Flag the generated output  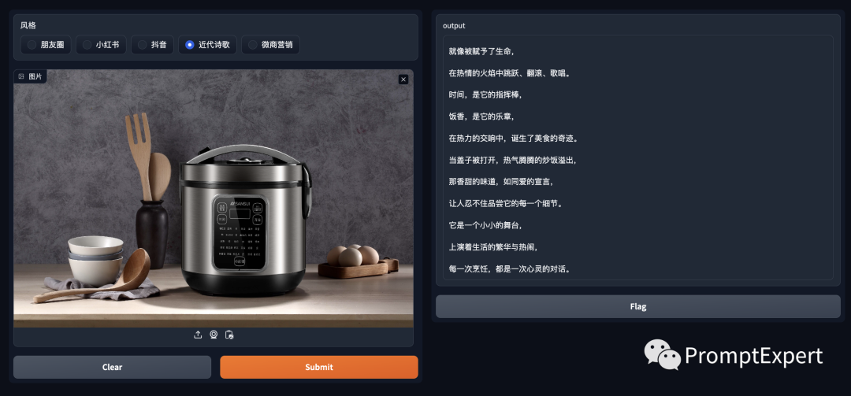click(x=638, y=306)
